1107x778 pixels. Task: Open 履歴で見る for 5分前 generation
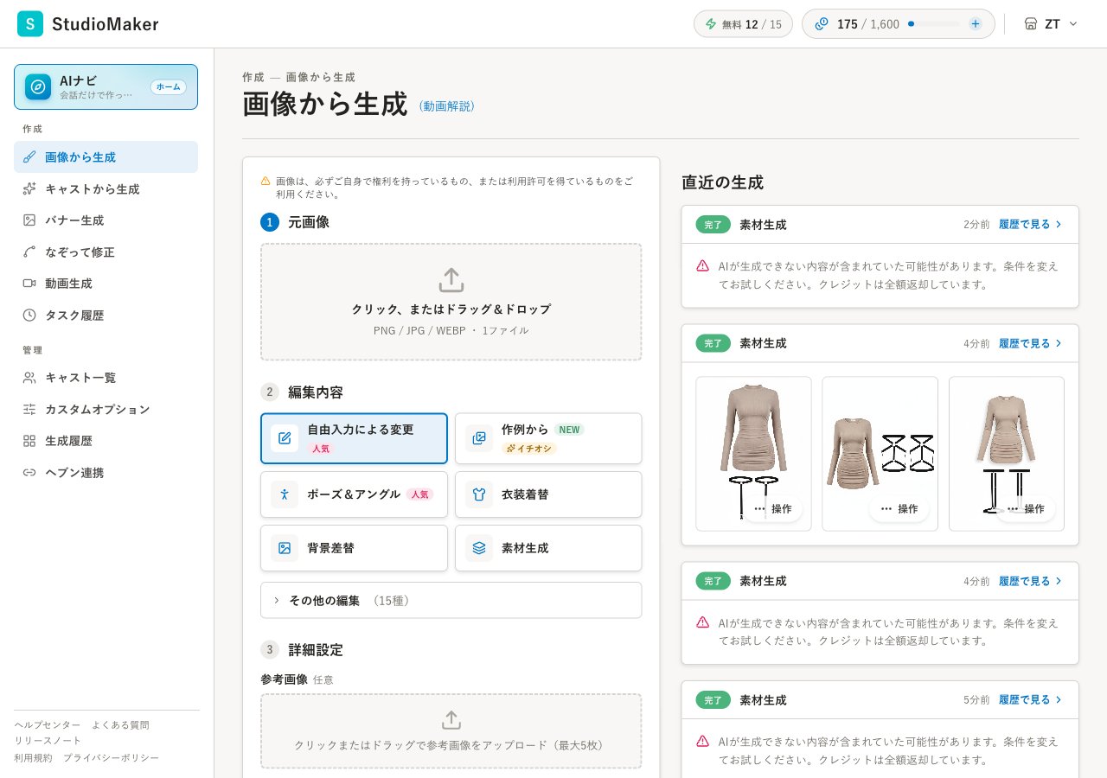tap(1031, 699)
